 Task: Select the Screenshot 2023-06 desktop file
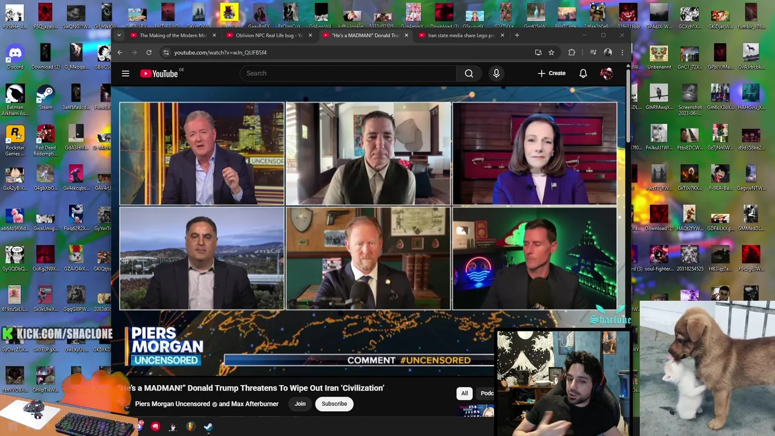(x=690, y=100)
